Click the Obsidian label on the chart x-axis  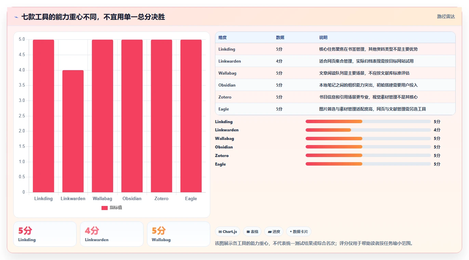tap(132, 199)
